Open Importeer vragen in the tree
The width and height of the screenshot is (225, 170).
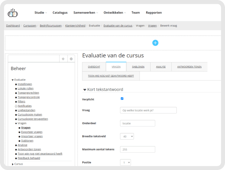pos(32,136)
